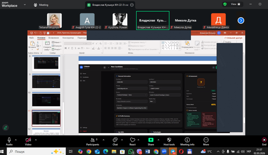Open the Zoom Workplace dropdown
Image resolution: width=268 pixels, height=155 pixels.
coord(25,5)
